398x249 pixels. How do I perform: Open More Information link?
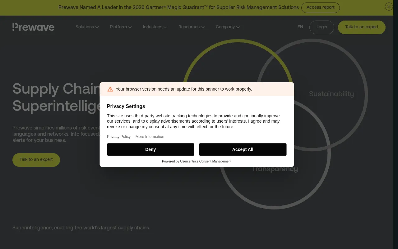point(150,137)
